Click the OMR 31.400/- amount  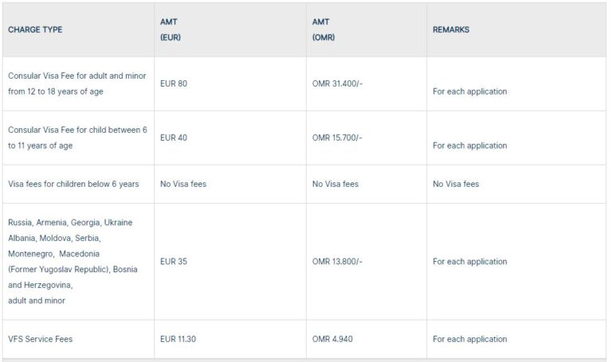[x=337, y=83]
